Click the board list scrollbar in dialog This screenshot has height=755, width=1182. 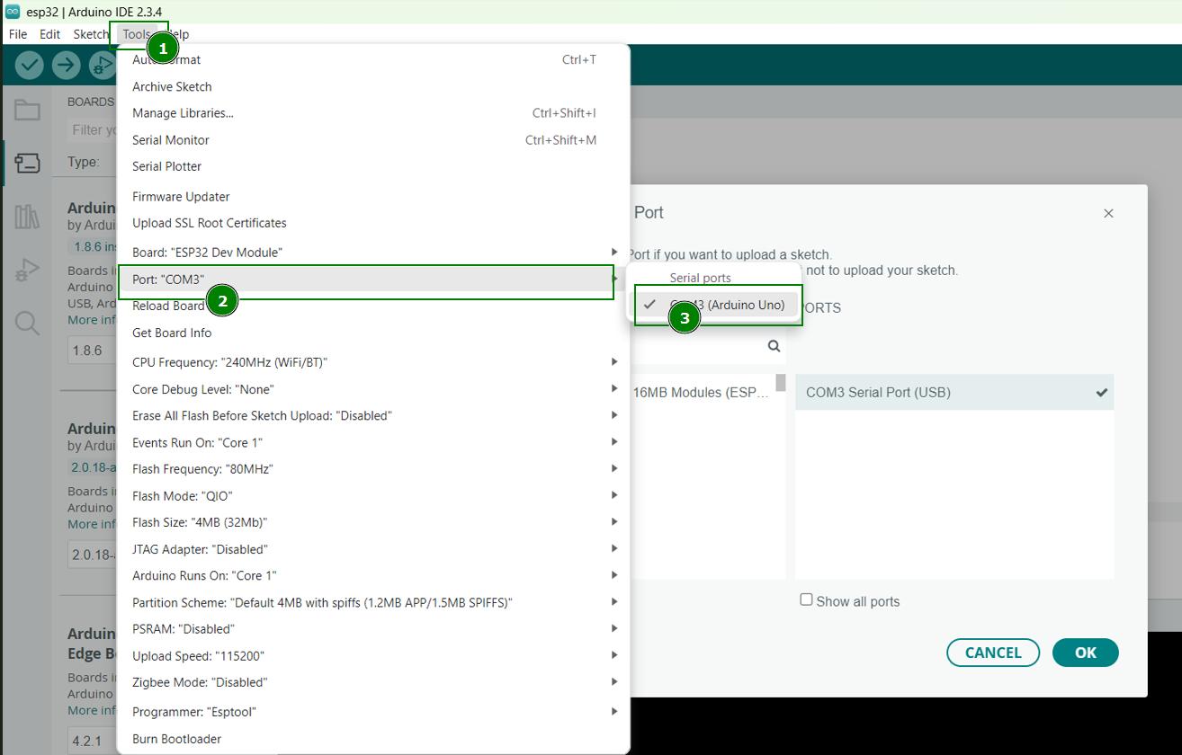(781, 384)
